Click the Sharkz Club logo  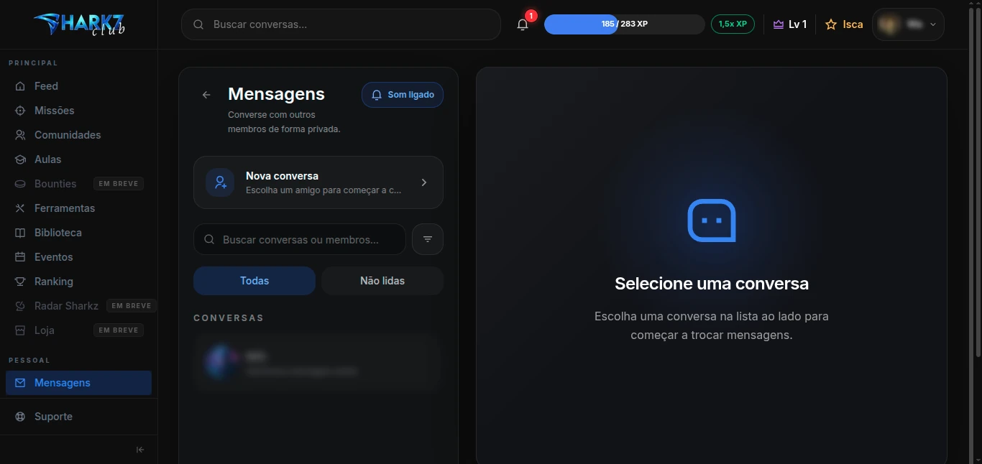[x=79, y=24]
